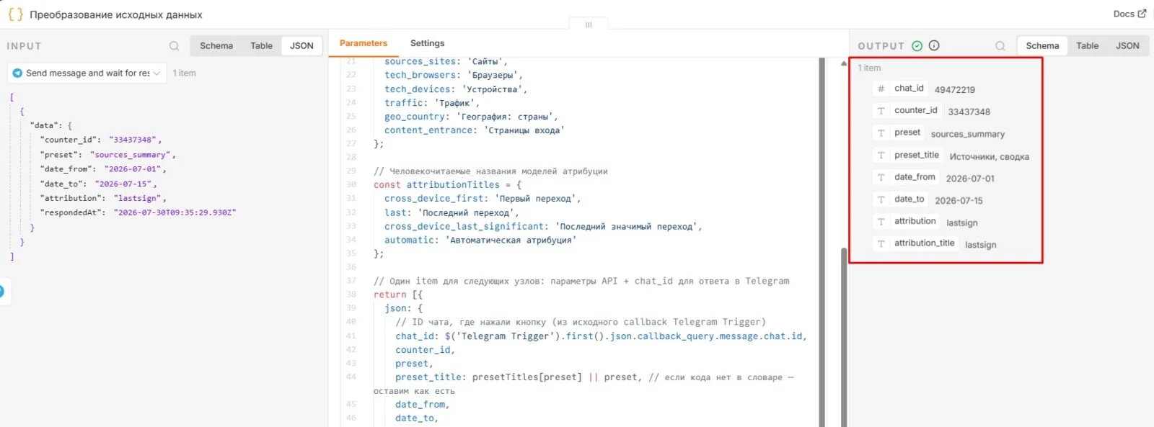Switch INPUT panel to Schema view
The width and height of the screenshot is (1154, 427).
(216, 46)
